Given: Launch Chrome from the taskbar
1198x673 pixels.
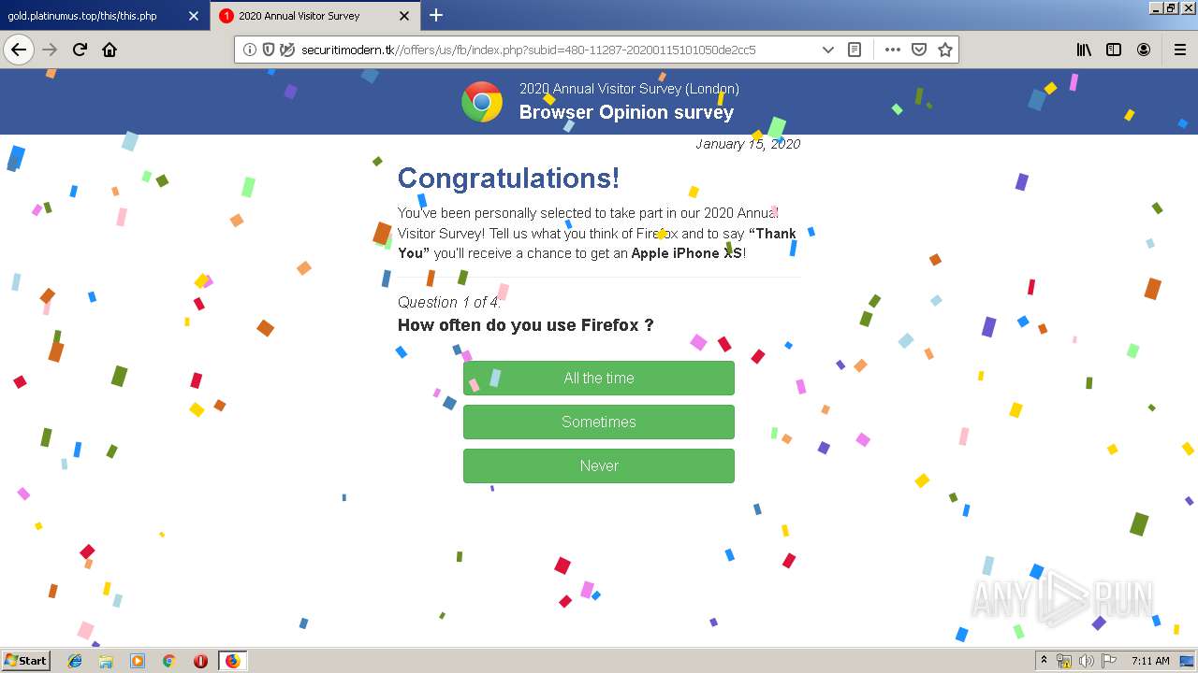Looking at the screenshot, I should [168, 661].
